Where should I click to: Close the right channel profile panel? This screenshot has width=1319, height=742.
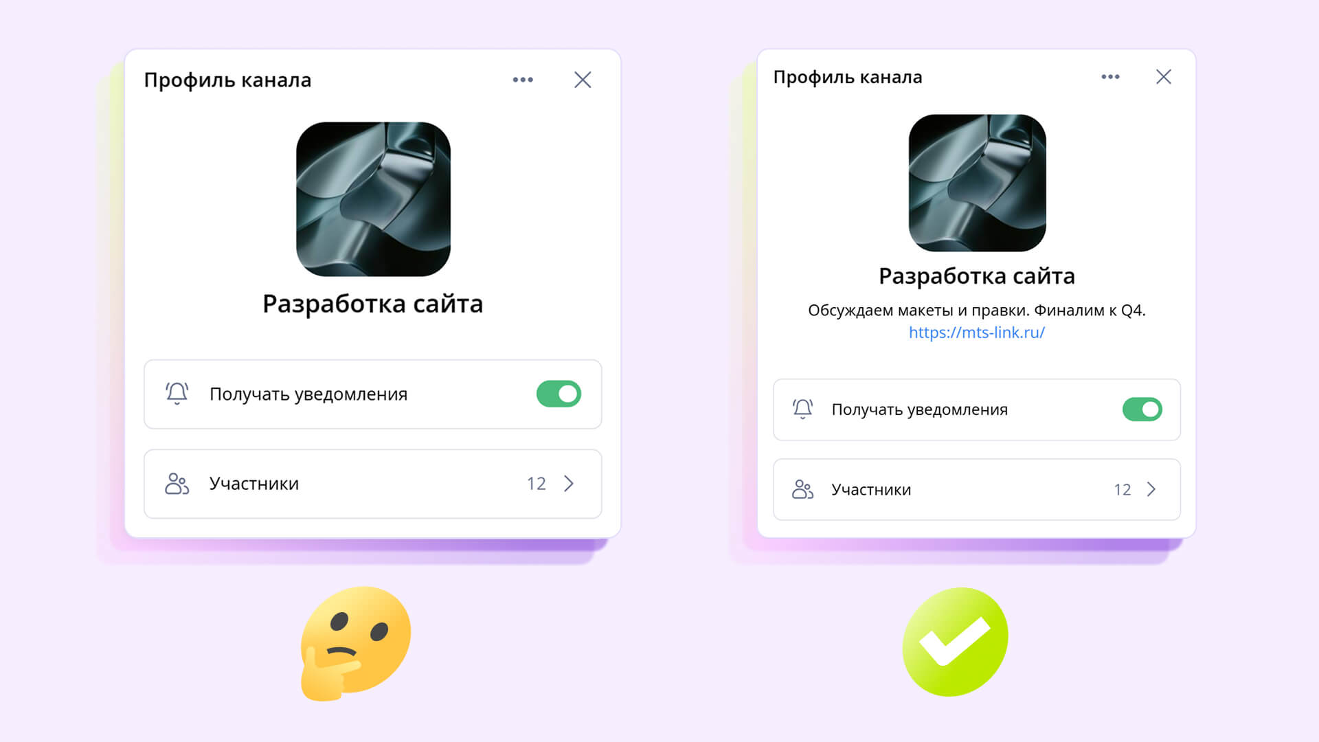(x=1163, y=77)
